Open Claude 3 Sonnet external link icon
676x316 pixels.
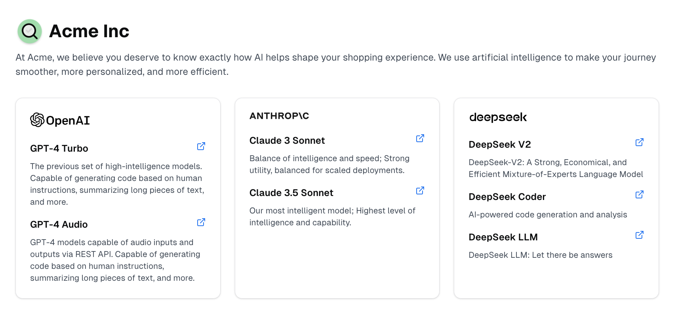click(420, 138)
